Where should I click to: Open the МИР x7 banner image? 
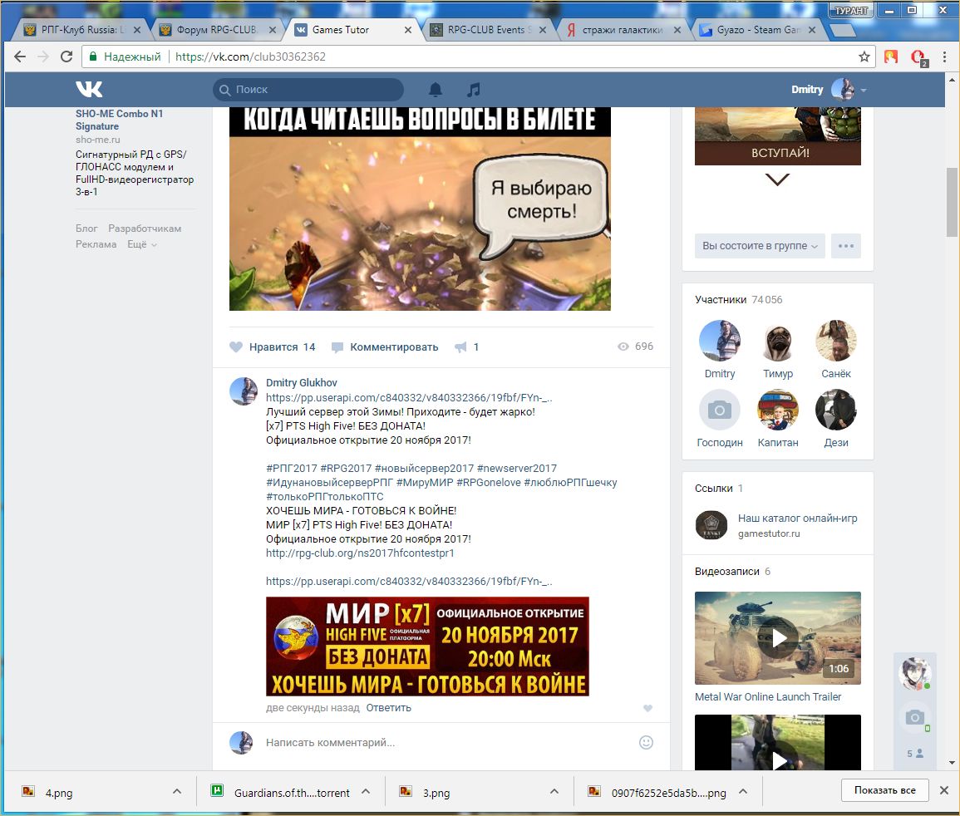point(427,646)
